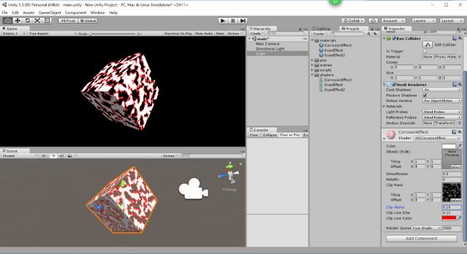Image resolution: width=467 pixels, height=254 pixels.
Task: Open the Mesh Renderer help icon
Action: click(455, 85)
